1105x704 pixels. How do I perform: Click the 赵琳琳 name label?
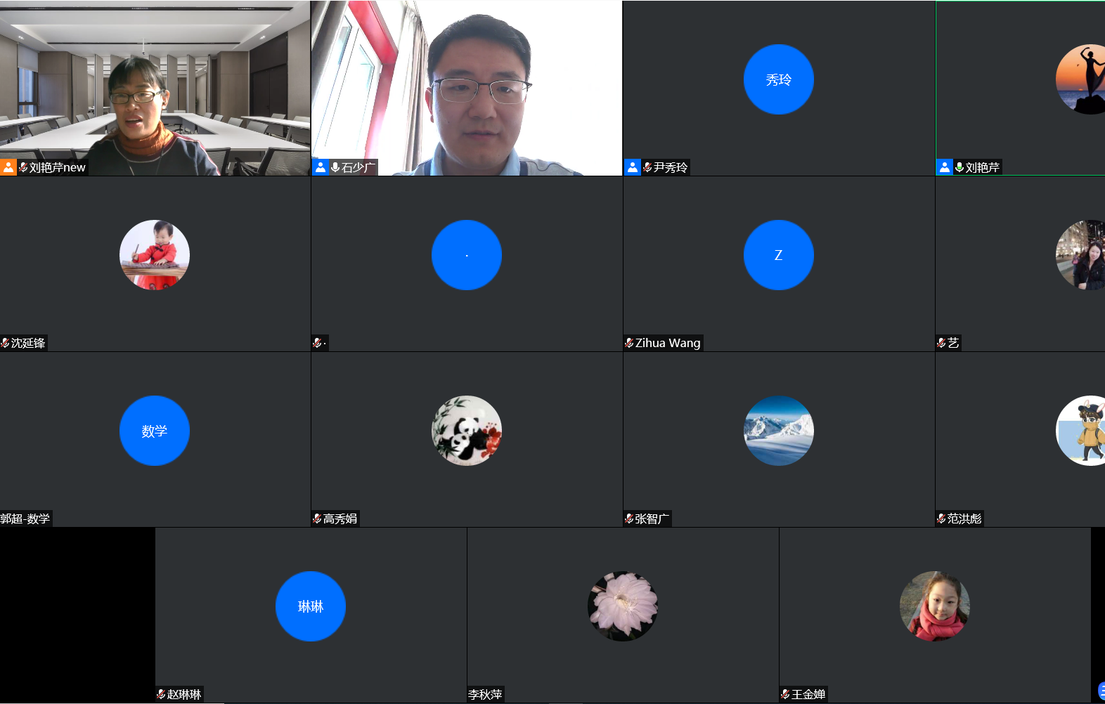[x=184, y=694]
